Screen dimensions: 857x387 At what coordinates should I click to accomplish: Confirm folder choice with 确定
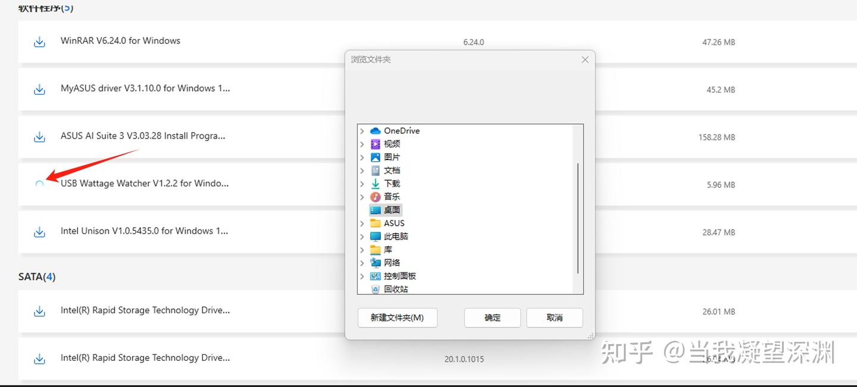coord(492,317)
